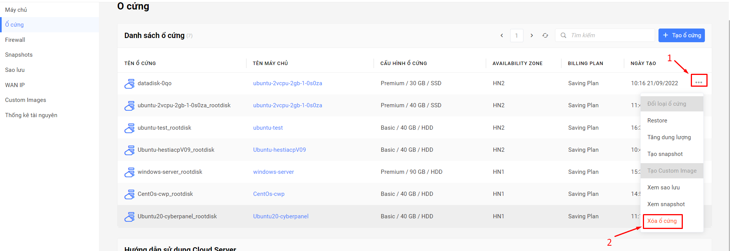
Task: Click the 10:16 21/09/2022 date cell
Action: 655,83
